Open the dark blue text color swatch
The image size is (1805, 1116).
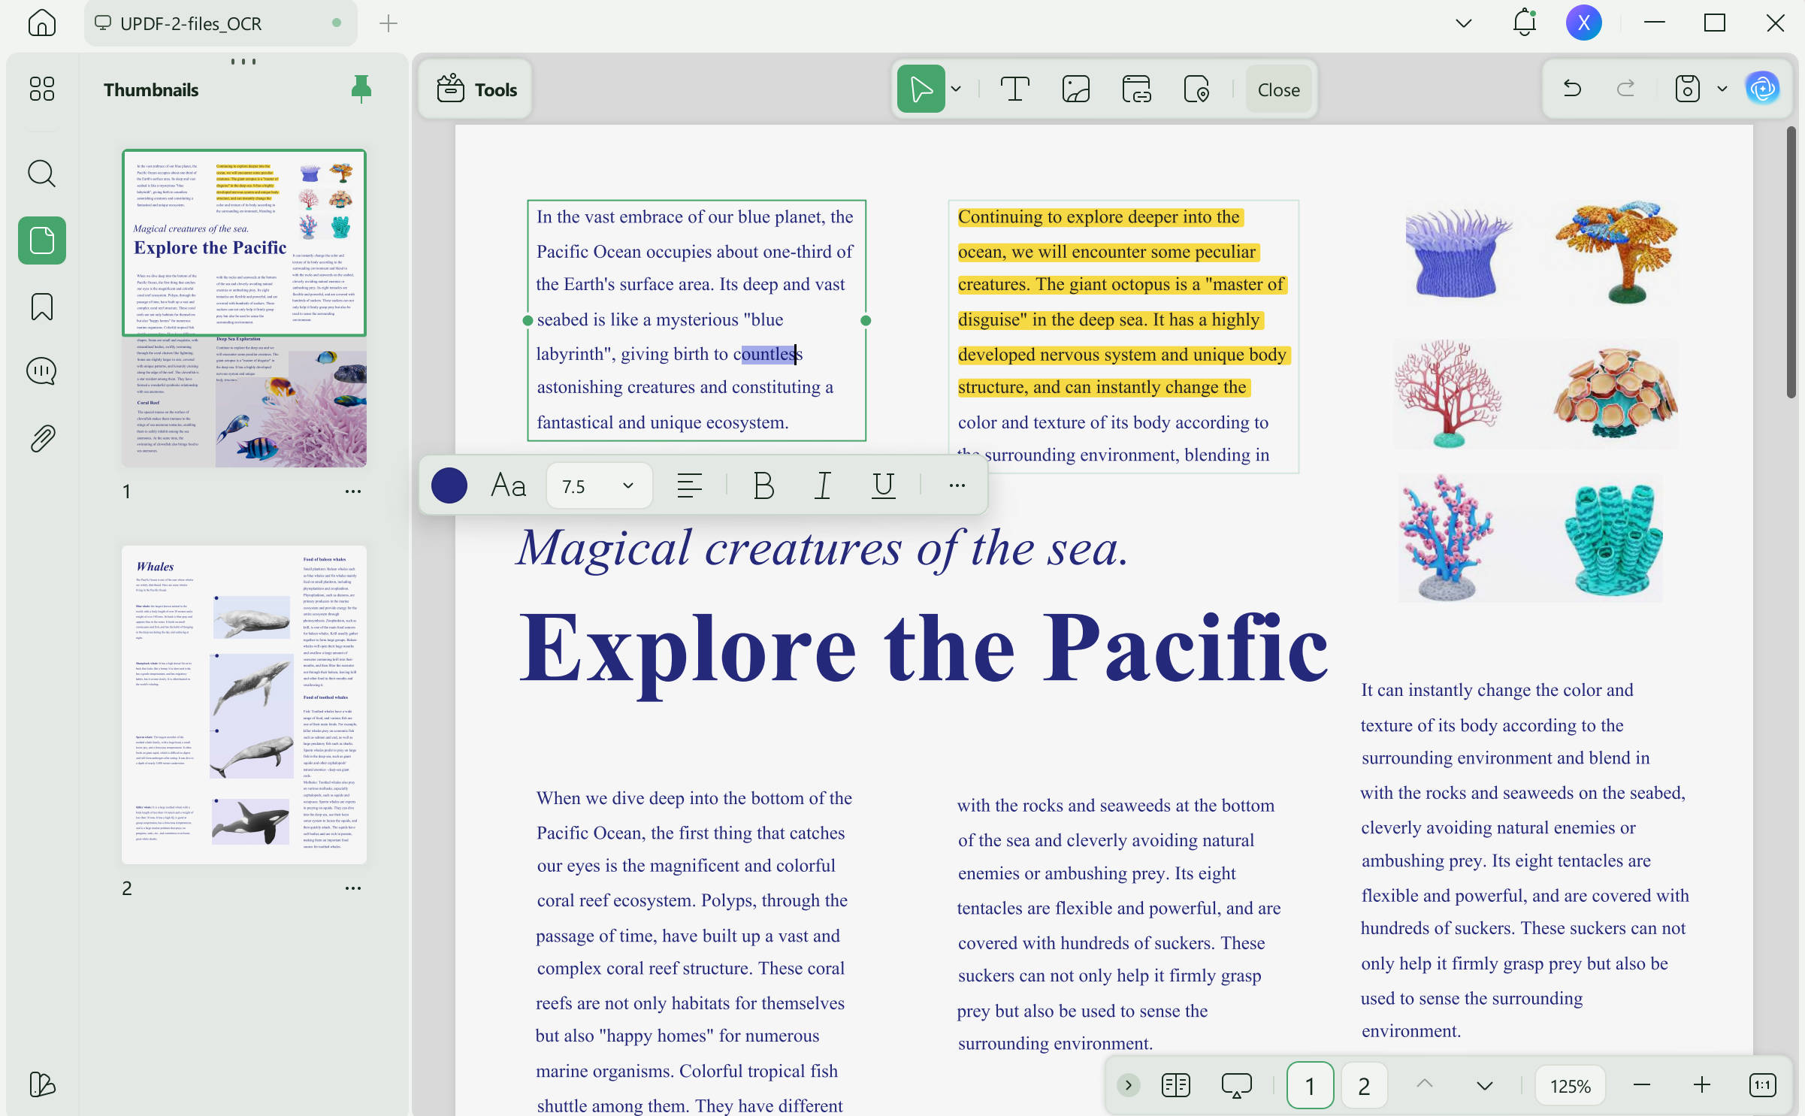tap(449, 485)
